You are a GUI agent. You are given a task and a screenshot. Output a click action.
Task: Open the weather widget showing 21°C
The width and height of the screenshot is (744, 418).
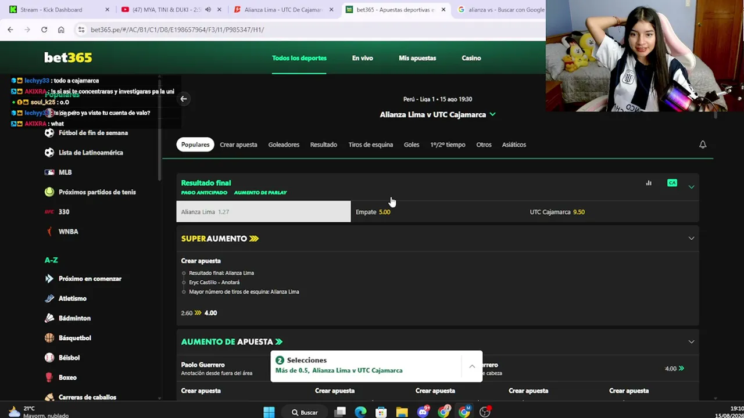click(x=38, y=412)
